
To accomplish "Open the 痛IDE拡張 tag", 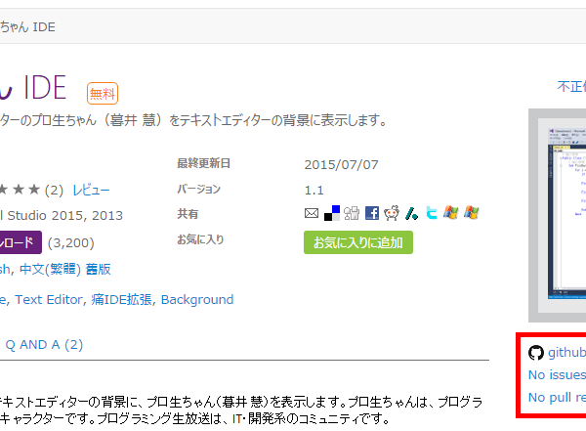I will (x=121, y=300).
